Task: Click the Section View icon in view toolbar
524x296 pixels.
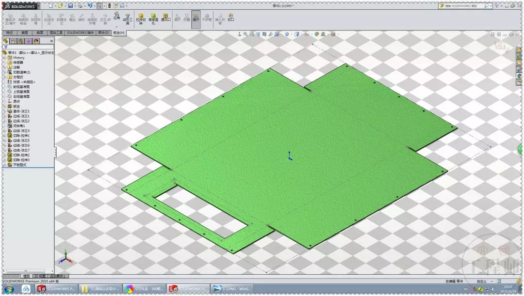Action: click(264, 34)
